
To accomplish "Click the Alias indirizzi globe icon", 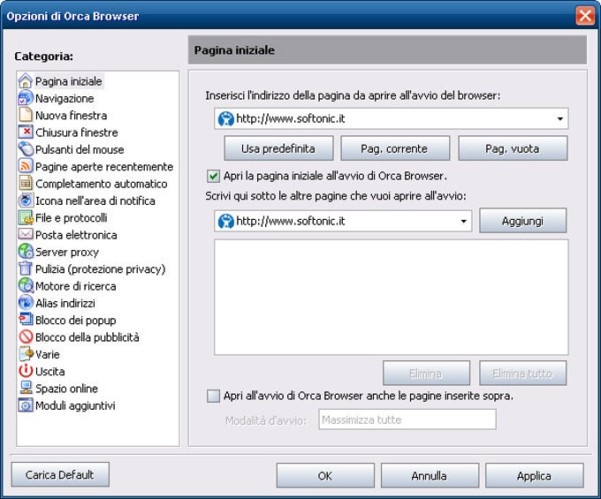I will click(26, 303).
